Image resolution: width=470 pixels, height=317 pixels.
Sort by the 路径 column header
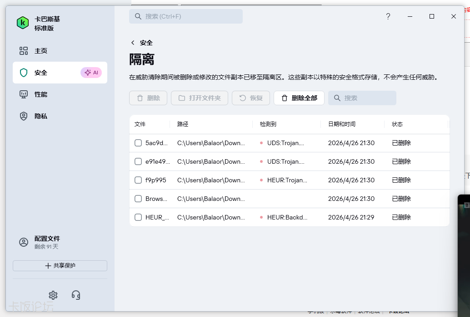[x=183, y=124]
